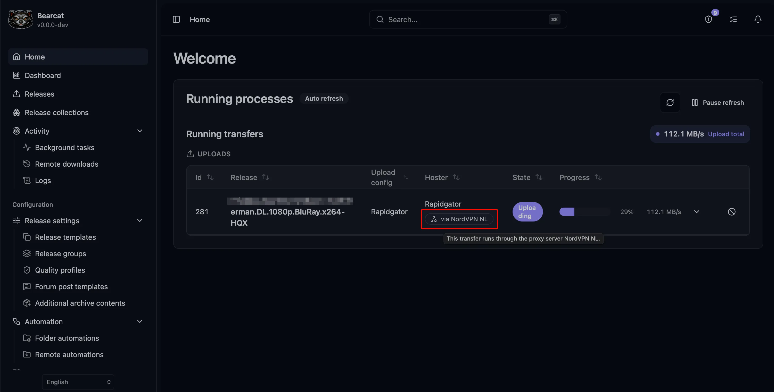This screenshot has width=774, height=392.
Task: Click the Bearcat raccoon logo
Action: point(20,20)
